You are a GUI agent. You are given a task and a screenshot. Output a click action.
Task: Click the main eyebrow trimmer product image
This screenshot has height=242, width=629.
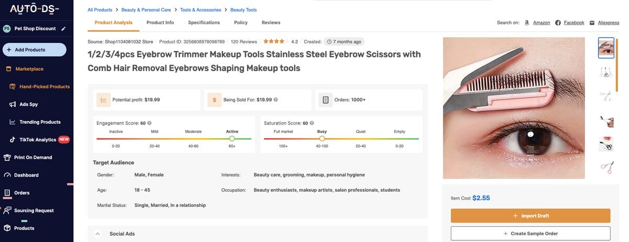point(514,108)
